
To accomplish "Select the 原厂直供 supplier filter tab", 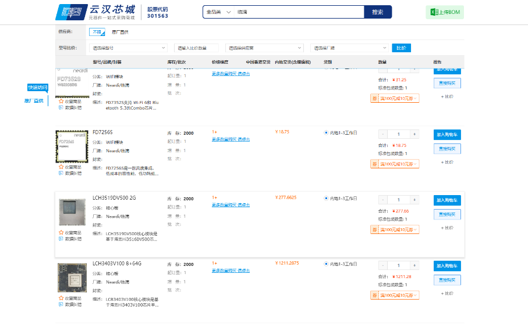I will (x=120, y=32).
